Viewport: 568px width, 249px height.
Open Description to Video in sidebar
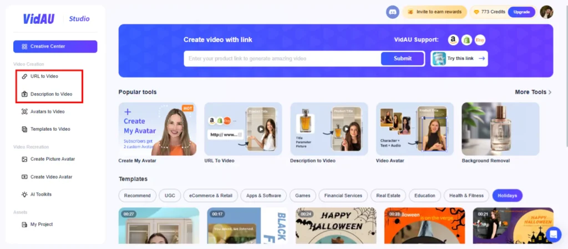pyautogui.click(x=51, y=94)
